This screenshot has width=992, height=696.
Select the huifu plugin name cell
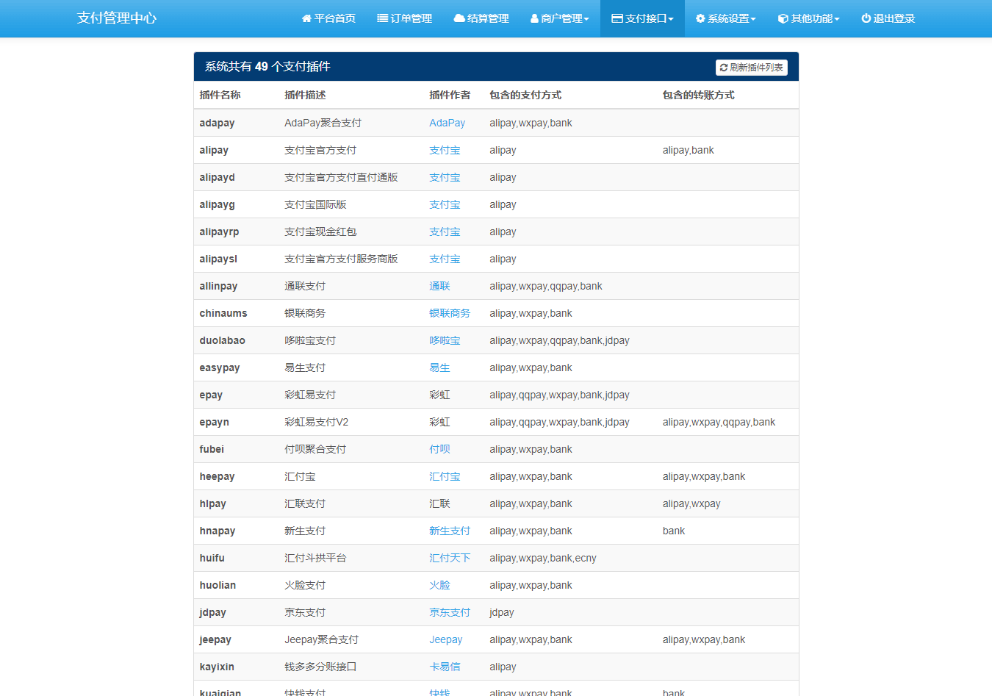pyautogui.click(x=236, y=558)
